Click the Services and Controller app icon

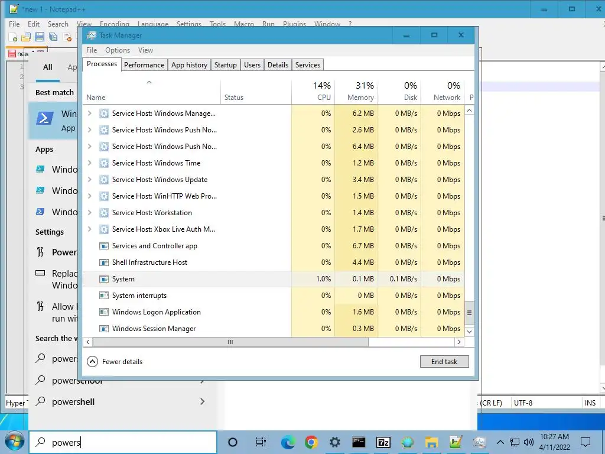(104, 246)
